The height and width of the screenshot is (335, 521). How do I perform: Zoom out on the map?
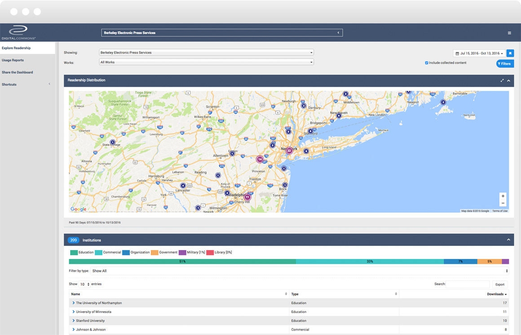coord(503,203)
